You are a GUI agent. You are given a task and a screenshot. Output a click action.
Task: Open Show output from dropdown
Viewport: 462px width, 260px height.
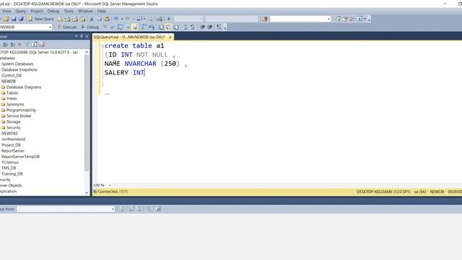(x=113, y=209)
